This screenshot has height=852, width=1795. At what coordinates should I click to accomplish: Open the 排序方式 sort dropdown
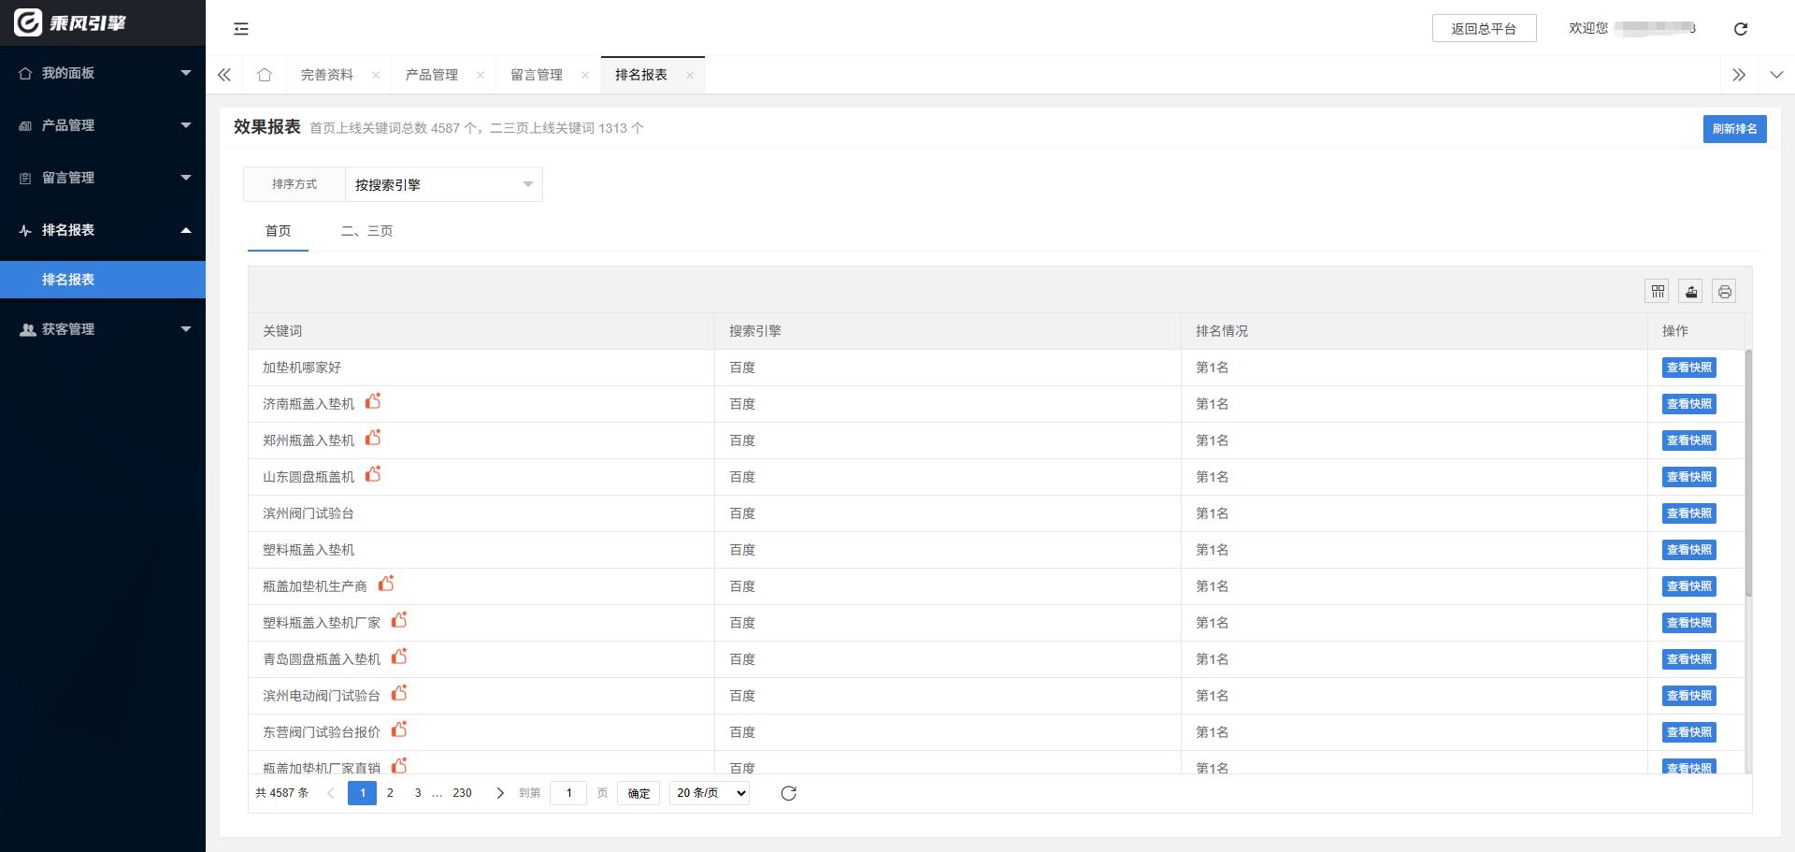443,185
